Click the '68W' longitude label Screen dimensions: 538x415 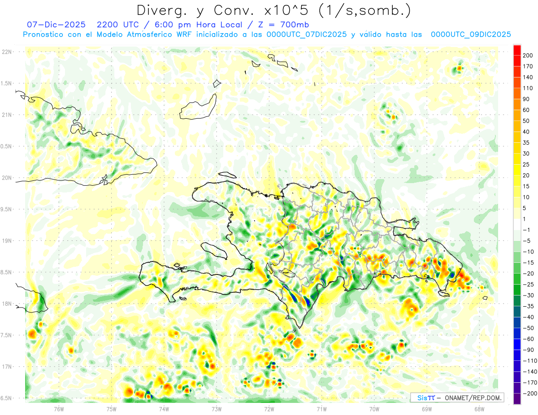click(x=479, y=409)
